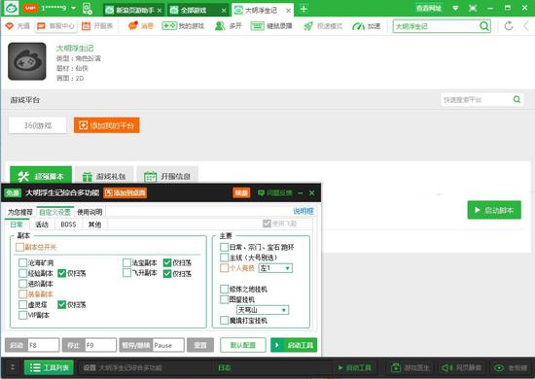Click the 启动 hotkey field showing F8

(x=44, y=345)
